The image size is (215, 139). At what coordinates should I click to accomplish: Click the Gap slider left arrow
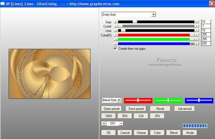pyautogui.click(x=116, y=22)
